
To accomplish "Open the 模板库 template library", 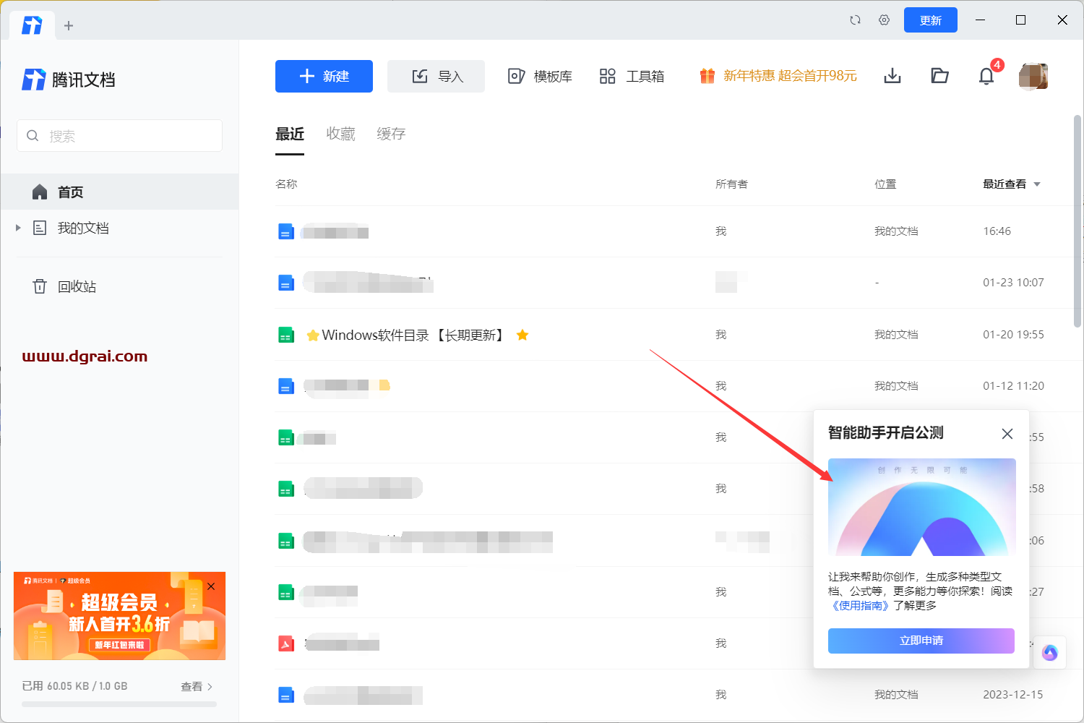I will pyautogui.click(x=540, y=76).
